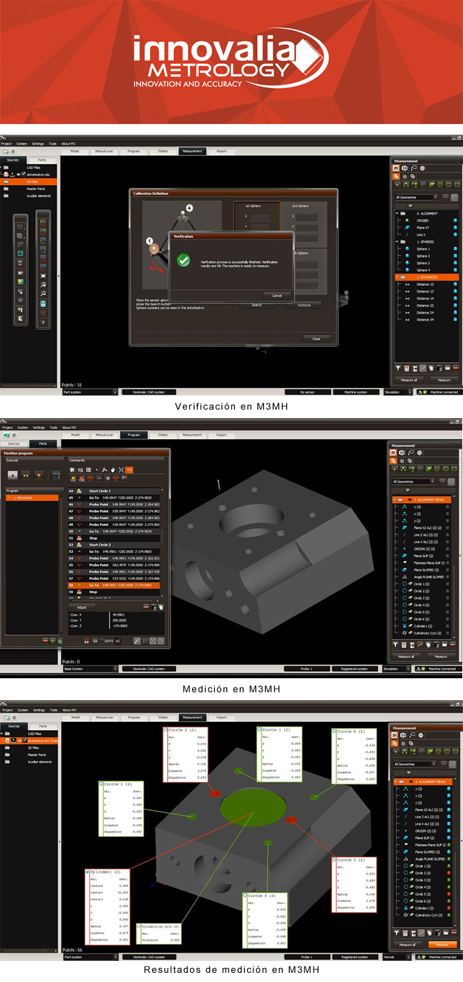Click stop button in Machine program Execute section
The image size is (463, 982).
coord(39,475)
